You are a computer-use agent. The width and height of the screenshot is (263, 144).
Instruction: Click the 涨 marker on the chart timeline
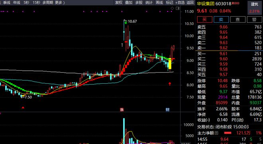tap(122, 109)
